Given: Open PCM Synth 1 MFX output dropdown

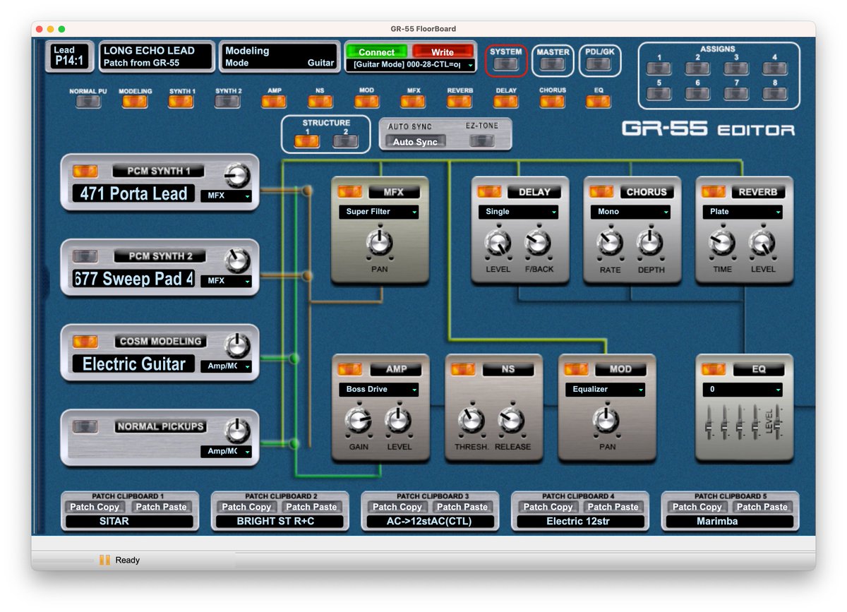Looking at the screenshot, I should [x=227, y=196].
